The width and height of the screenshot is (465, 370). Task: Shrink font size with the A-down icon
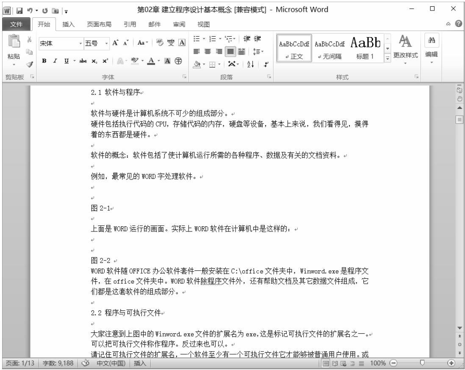[126, 43]
